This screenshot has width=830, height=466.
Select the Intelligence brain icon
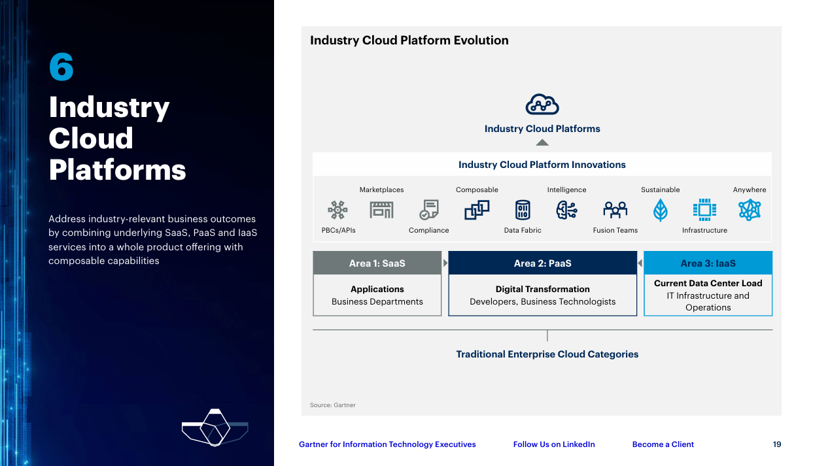point(566,210)
